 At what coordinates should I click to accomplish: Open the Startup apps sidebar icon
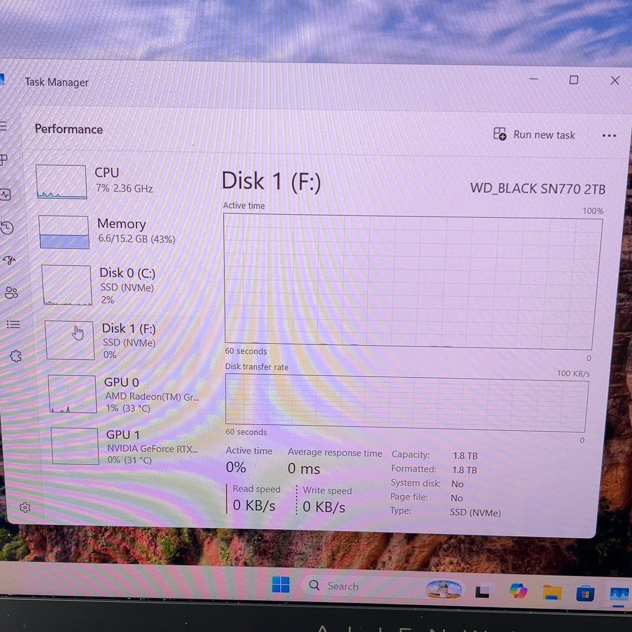coord(9,260)
